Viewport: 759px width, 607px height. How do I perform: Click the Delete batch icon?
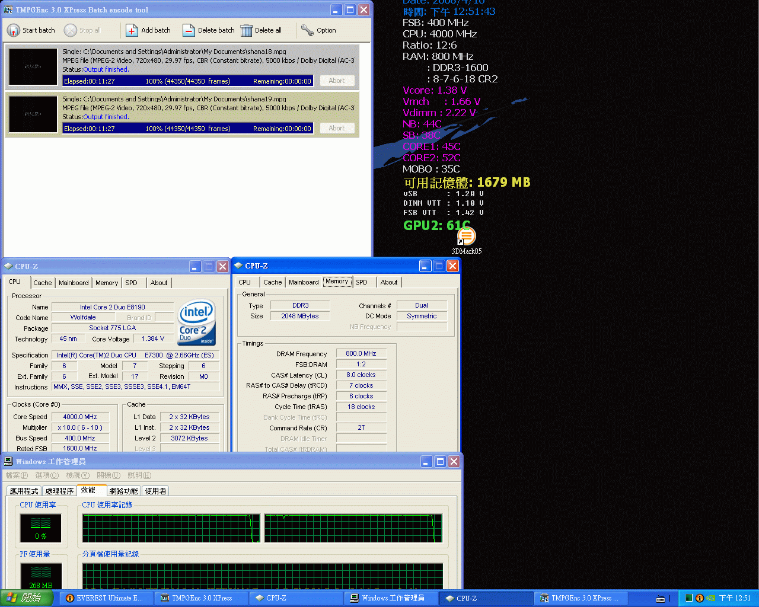(x=189, y=30)
